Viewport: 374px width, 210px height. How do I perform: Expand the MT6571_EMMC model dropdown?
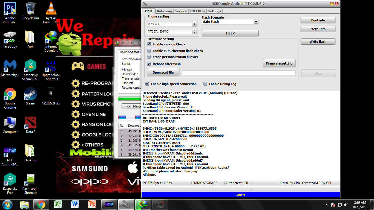tap(195, 32)
